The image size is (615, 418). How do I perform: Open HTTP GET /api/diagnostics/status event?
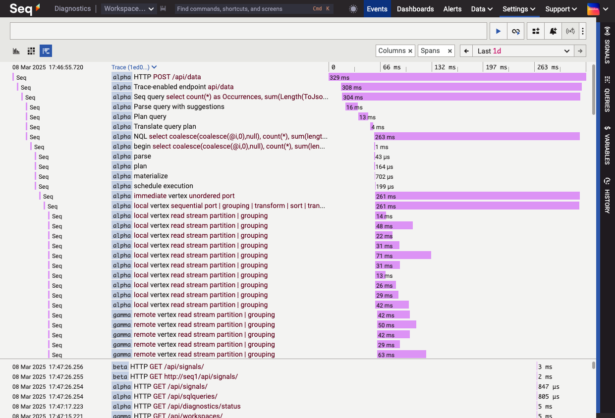click(187, 407)
